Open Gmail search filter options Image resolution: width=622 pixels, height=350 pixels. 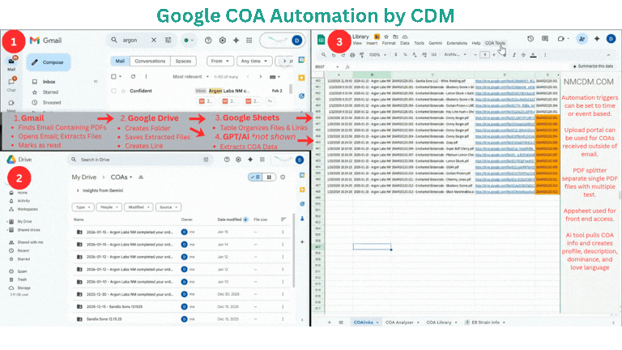coord(168,40)
